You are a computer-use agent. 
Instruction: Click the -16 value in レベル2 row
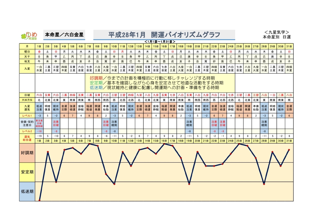[39, 131]
